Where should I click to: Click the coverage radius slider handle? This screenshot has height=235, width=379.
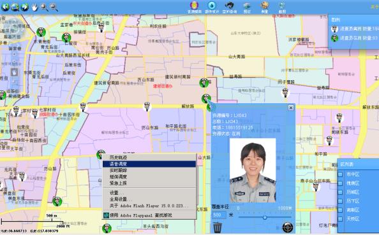point(265,218)
